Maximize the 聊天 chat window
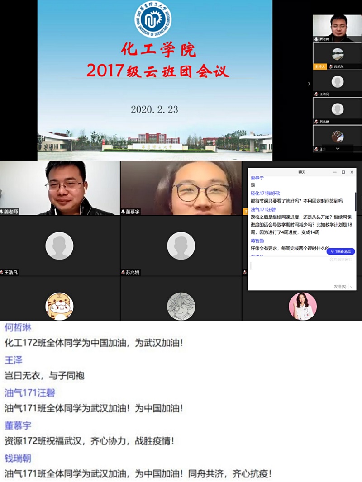The width and height of the screenshot is (362, 482). coord(343,172)
